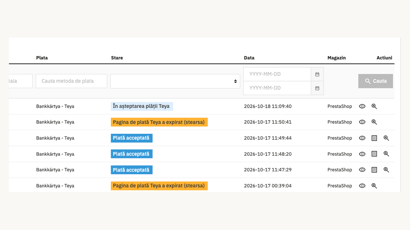Click the În așteptarea plății Teya status badge

(x=142, y=106)
